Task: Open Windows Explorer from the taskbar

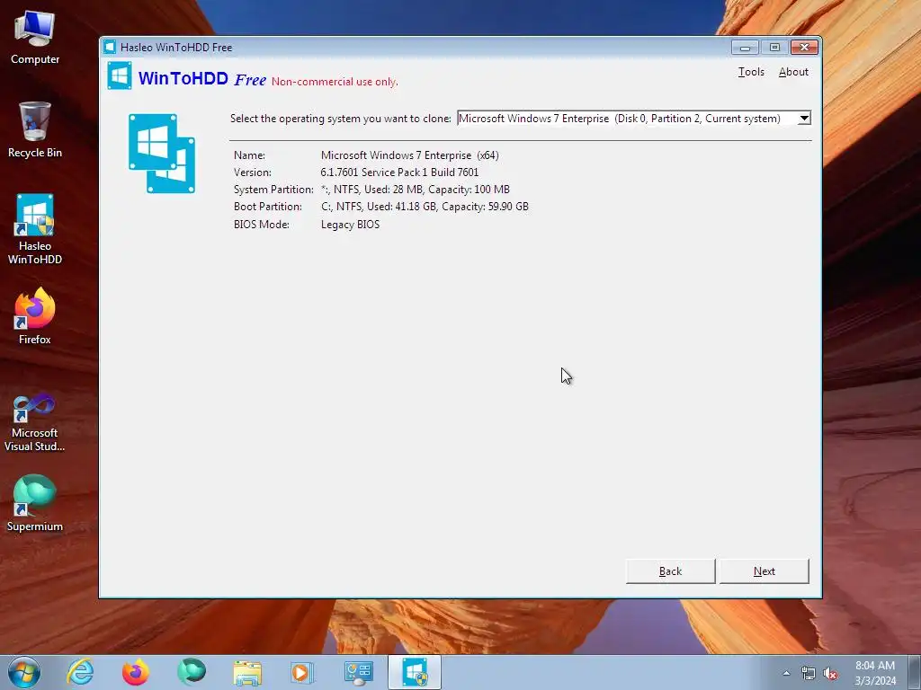Action: tap(247, 672)
